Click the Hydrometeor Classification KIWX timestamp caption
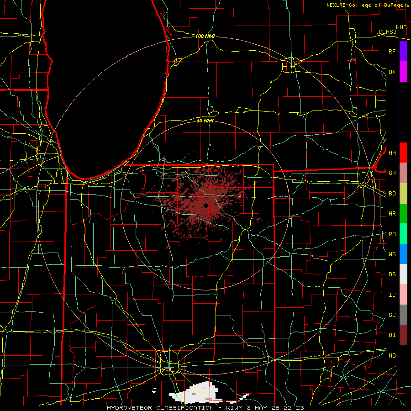The height and width of the screenshot is (411, 411). pos(205,408)
